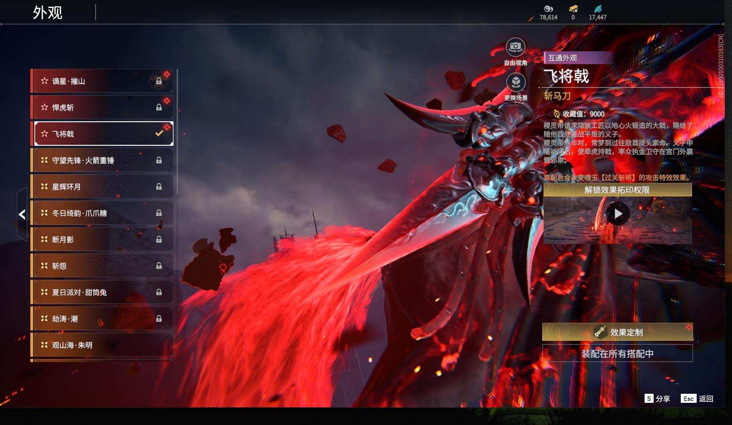Select 守望先锋·火箭重锤 skin

102,160
